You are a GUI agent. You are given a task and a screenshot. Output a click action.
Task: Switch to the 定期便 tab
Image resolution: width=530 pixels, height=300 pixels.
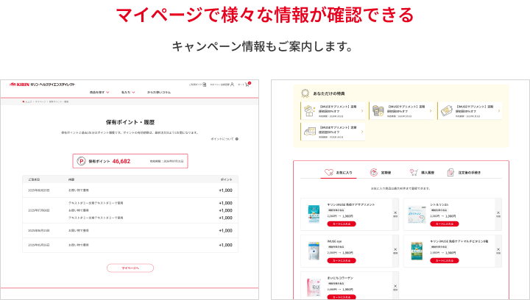[x=381, y=173]
